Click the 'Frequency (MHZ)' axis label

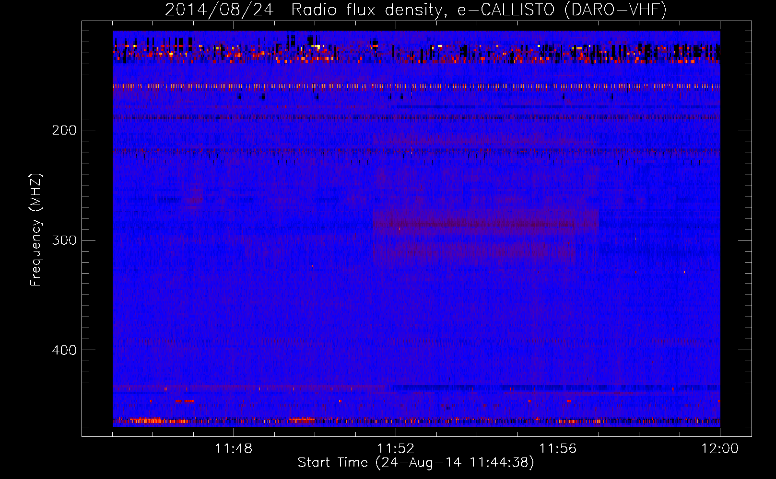[36, 230]
